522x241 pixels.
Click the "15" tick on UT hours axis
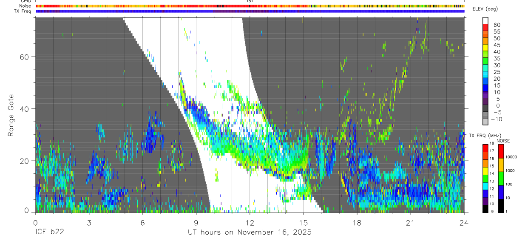pyautogui.click(x=304, y=223)
